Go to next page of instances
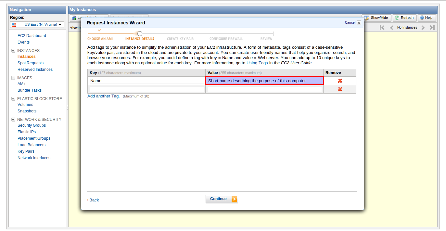Viewport: 446px width, 231px height. [x=423, y=28]
